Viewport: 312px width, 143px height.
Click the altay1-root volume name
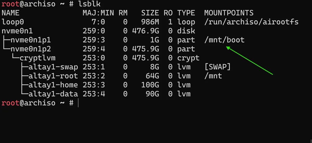(x=53, y=76)
